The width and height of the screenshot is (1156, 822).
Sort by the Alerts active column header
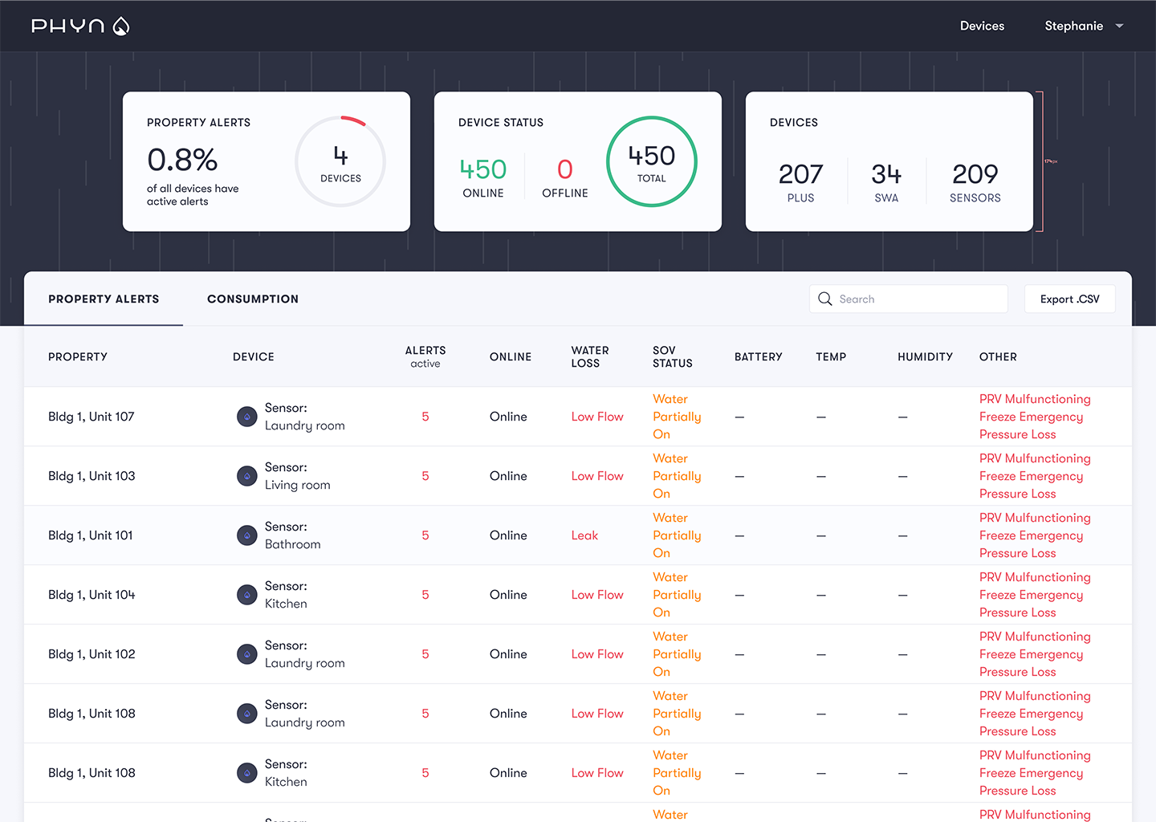point(425,356)
